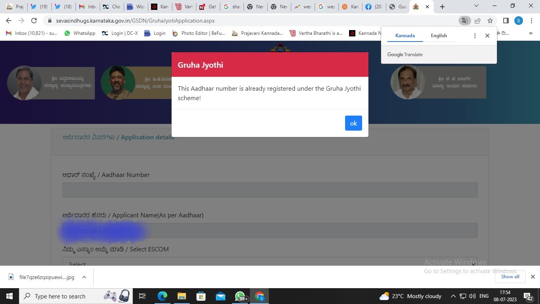Go back to previous page
540x304 pixels.
tap(9, 21)
